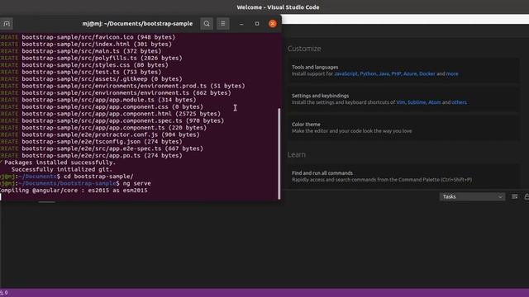Click 'bootstrap-sample/src/styles.css (80 bytes)' line
529x297 pixels.
pos(95,65)
